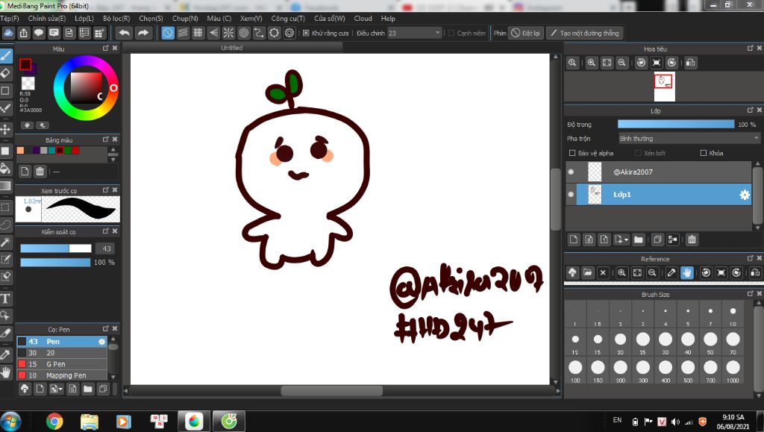
Task: Check the Khóa lock checkbox
Action: click(703, 153)
